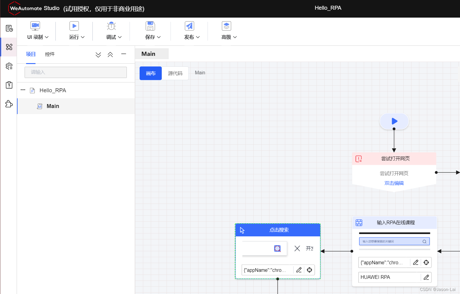Click the keyboard grid icon in 输入RPA在线课程
The width and height of the screenshot is (460, 294).
[x=359, y=223]
